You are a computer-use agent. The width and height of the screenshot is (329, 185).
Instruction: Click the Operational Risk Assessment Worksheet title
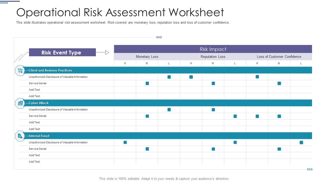click(x=120, y=12)
